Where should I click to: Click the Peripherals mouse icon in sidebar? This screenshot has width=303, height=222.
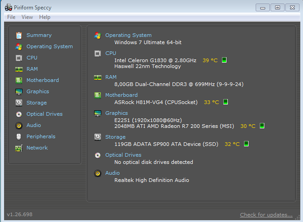tap(19, 136)
